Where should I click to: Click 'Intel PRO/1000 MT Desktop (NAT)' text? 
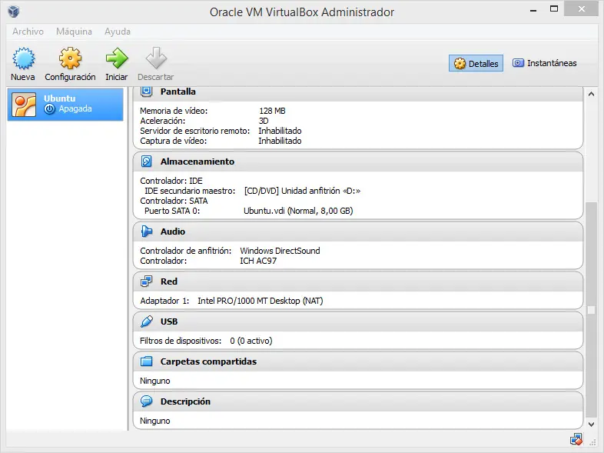[261, 301]
